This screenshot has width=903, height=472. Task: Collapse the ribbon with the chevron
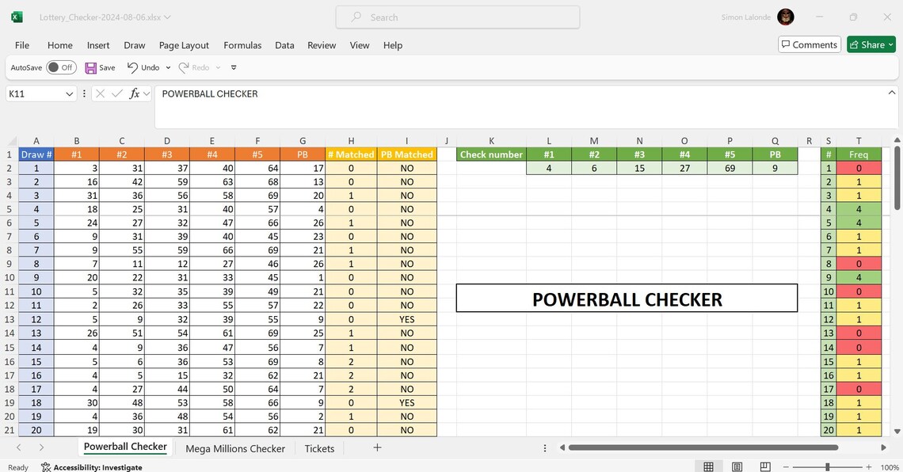tap(892, 93)
